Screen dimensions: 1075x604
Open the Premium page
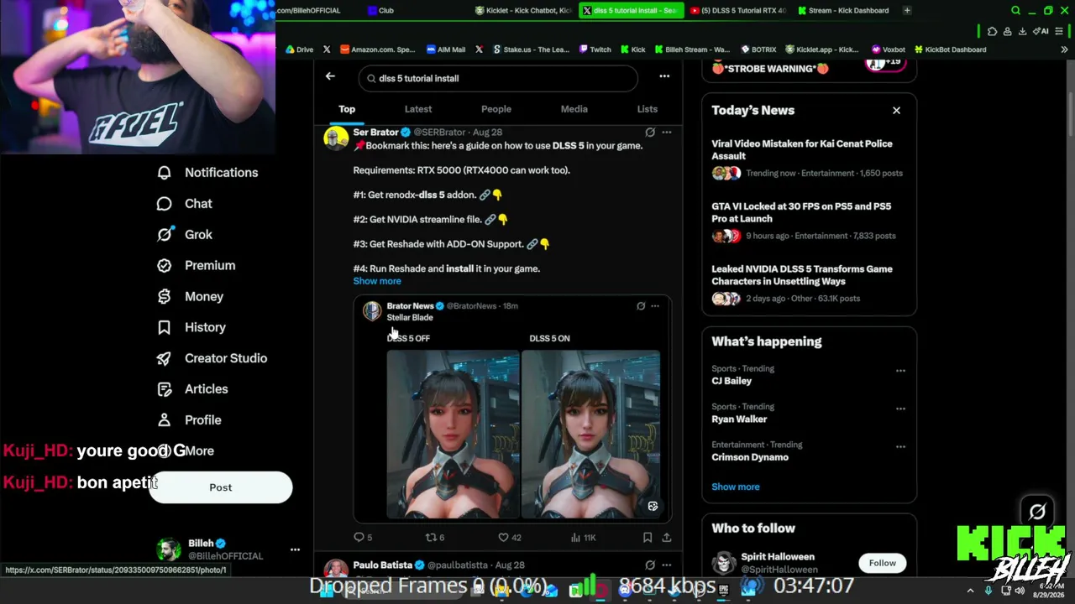click(197, 266)
